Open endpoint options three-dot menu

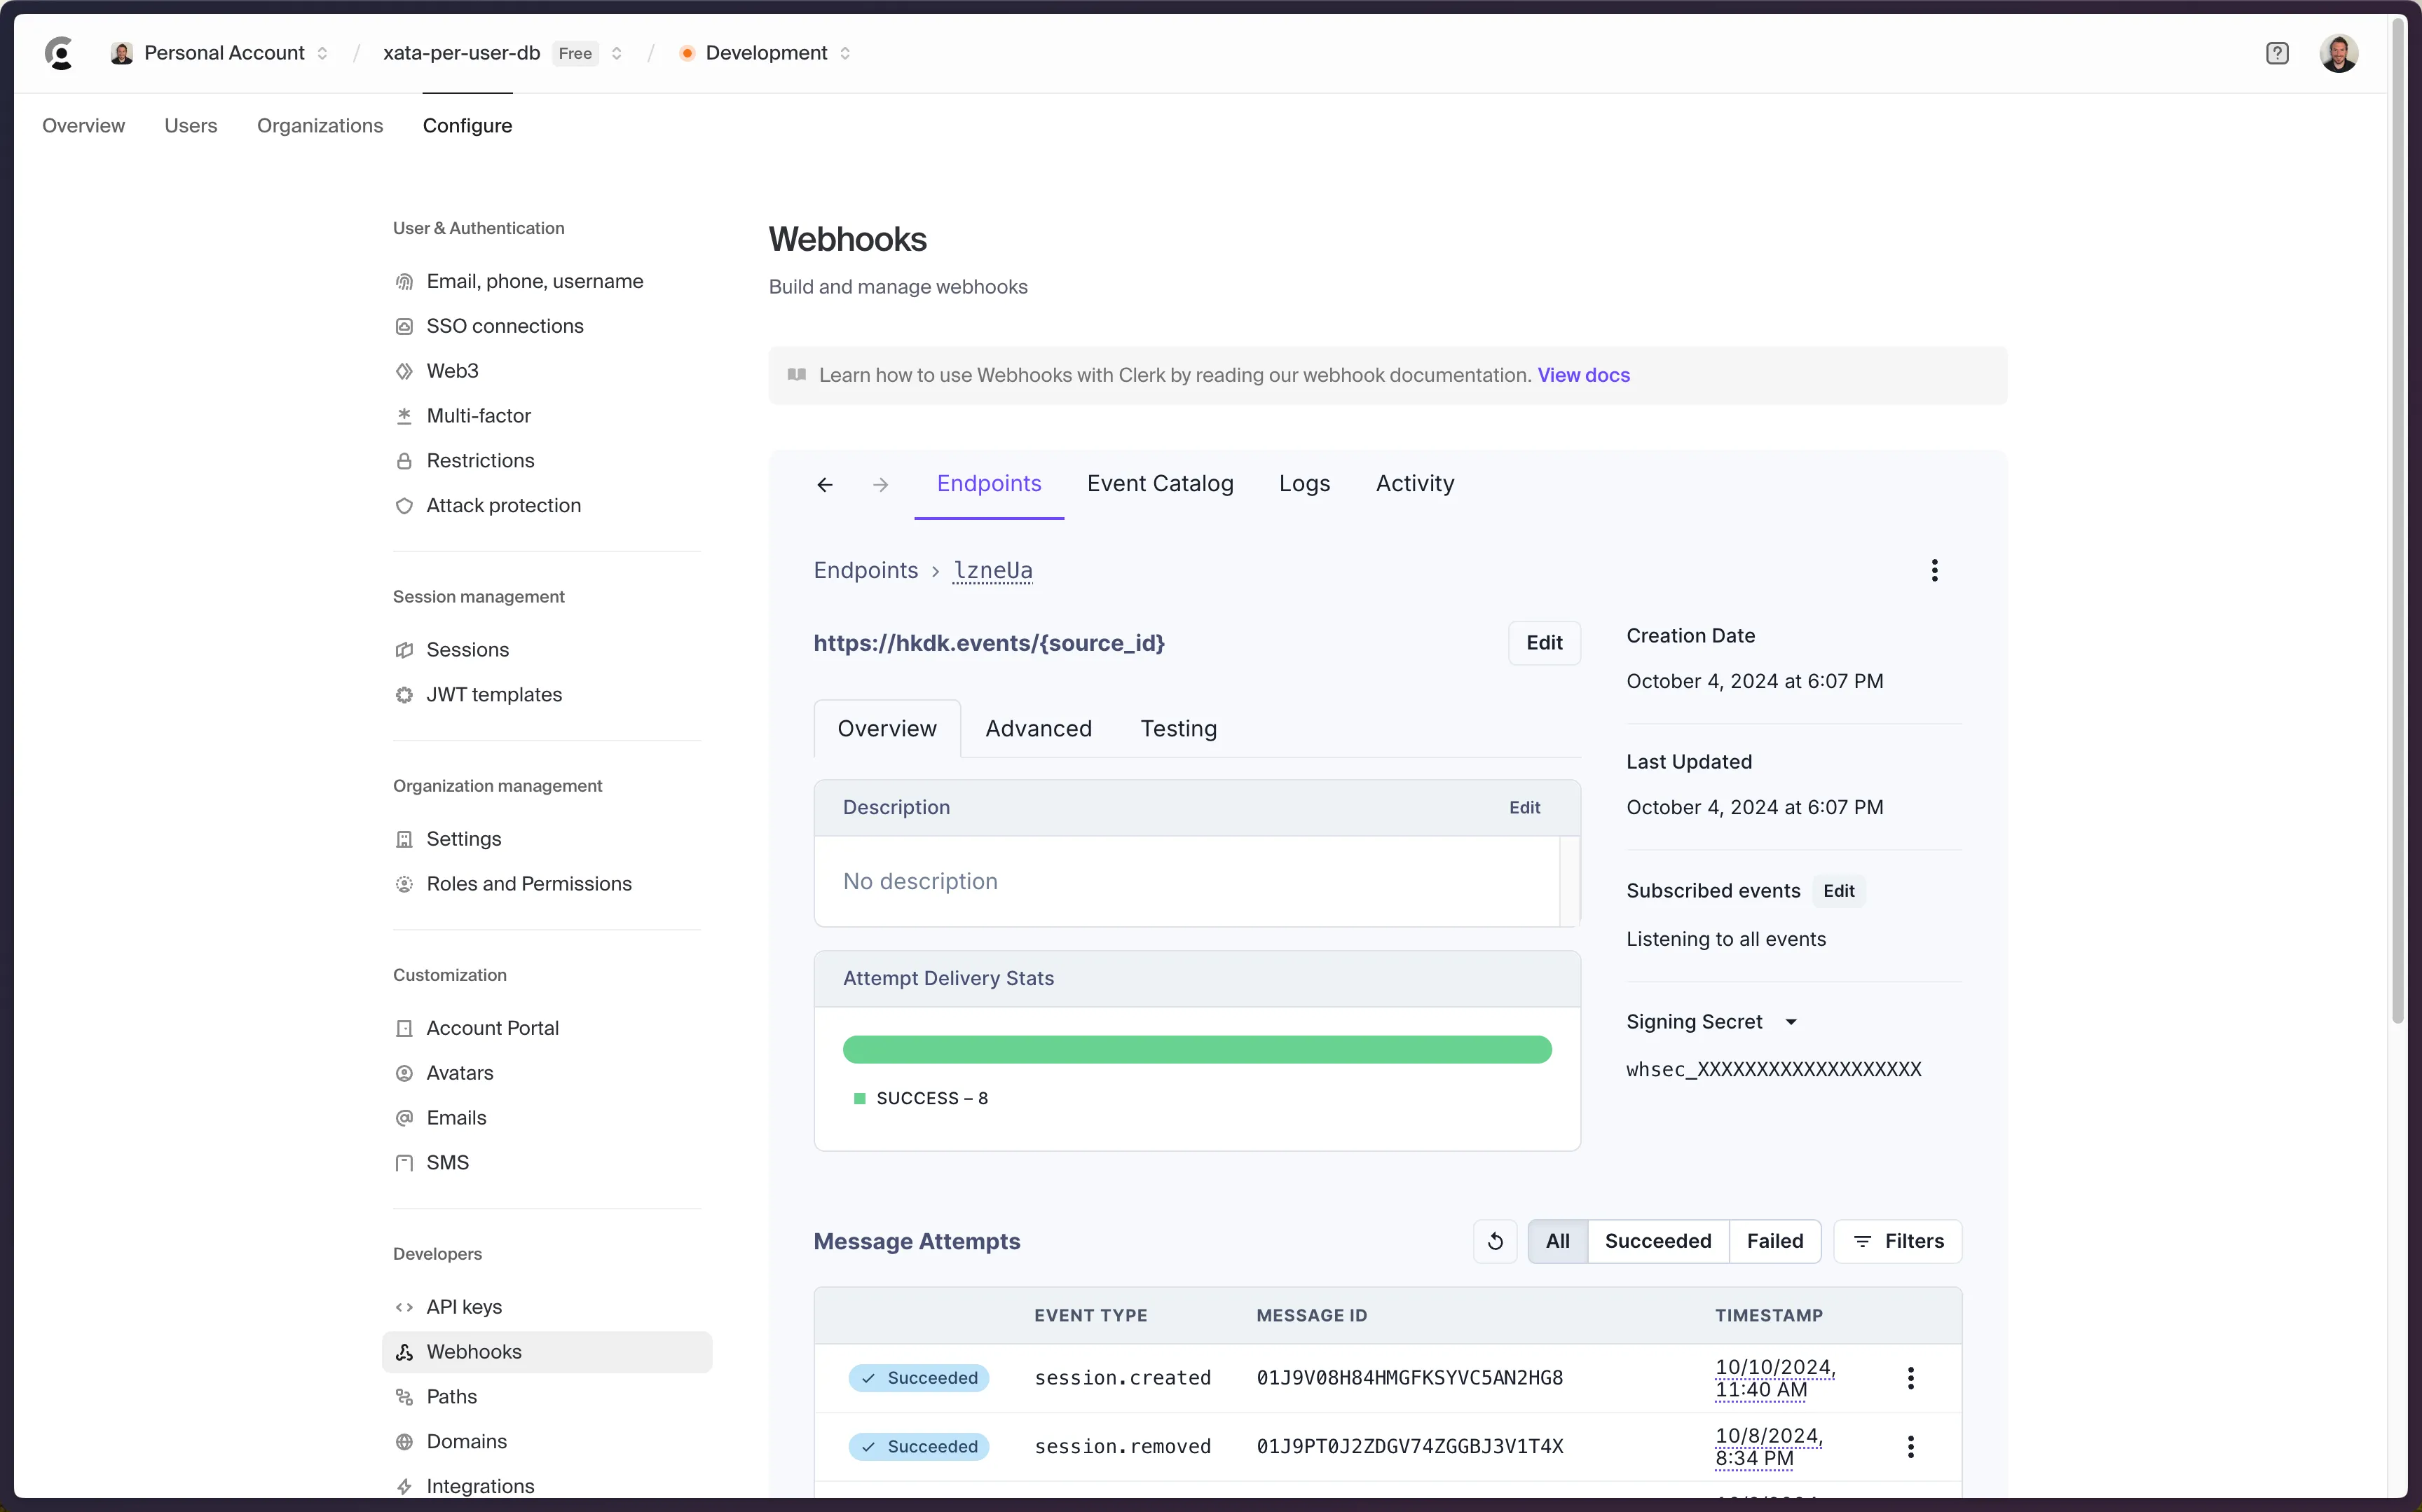point(1934,570)
